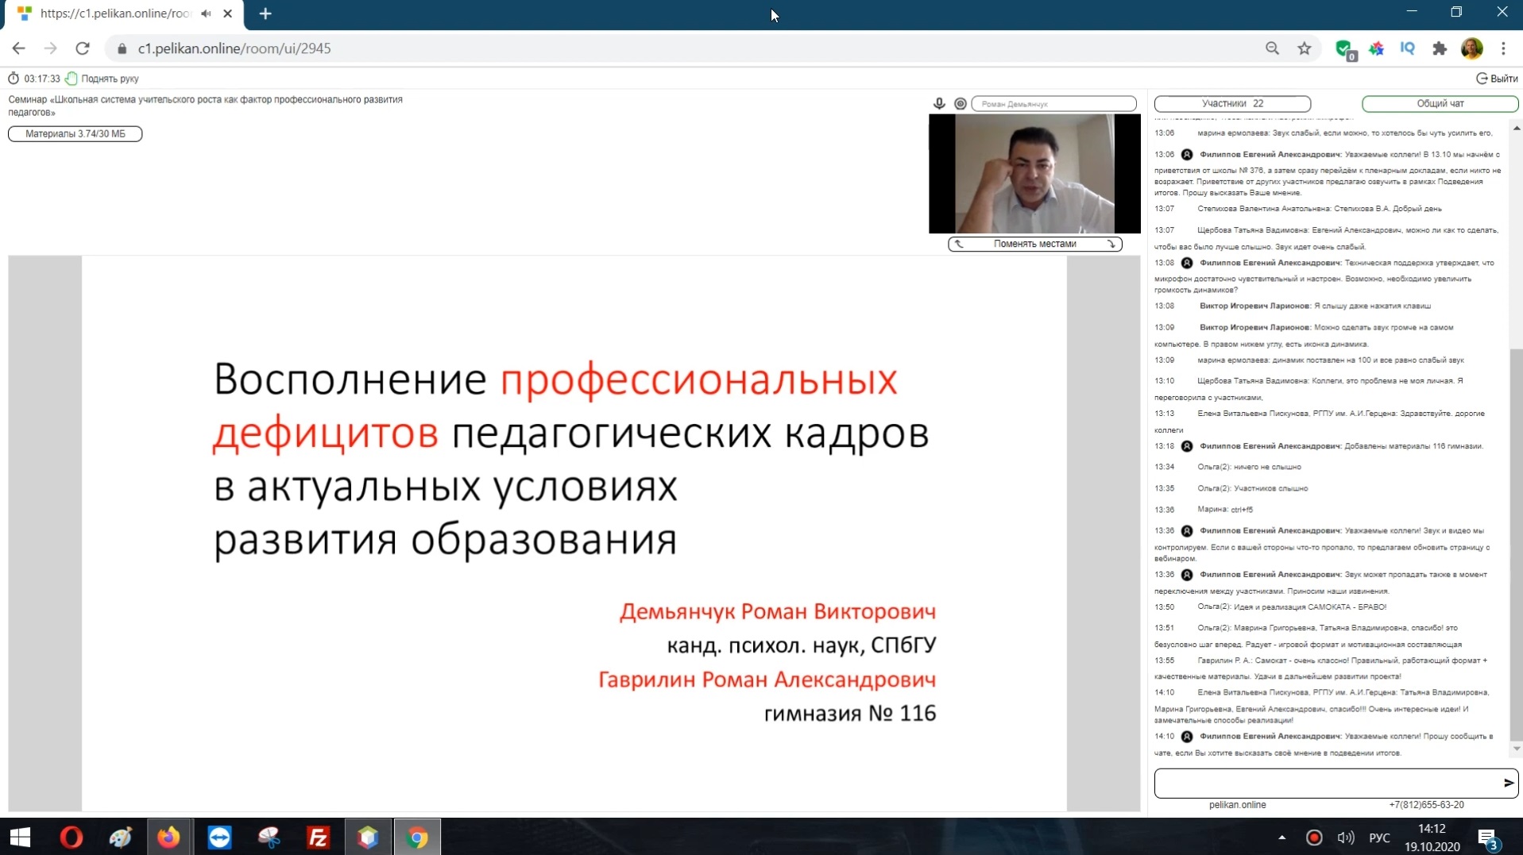Screen dimensions: 1523x855
Task: Open the notification center icon
Action: [1488, 838]
